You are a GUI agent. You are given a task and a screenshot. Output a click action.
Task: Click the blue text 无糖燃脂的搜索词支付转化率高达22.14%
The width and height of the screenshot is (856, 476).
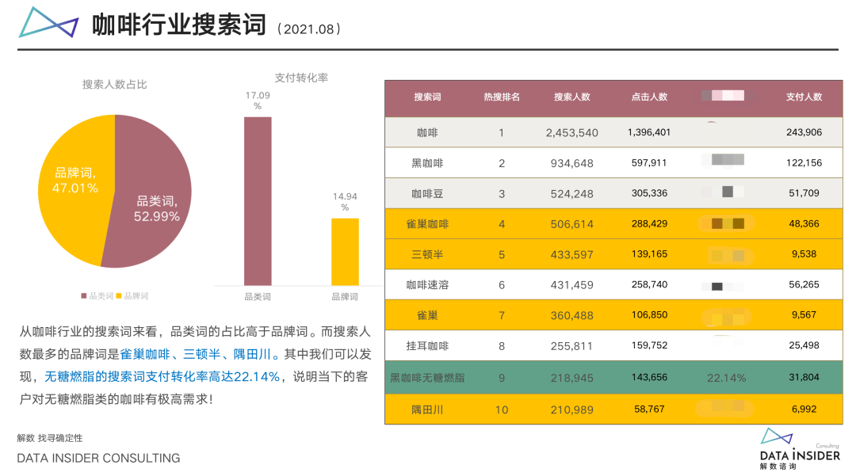click(162, 377)
